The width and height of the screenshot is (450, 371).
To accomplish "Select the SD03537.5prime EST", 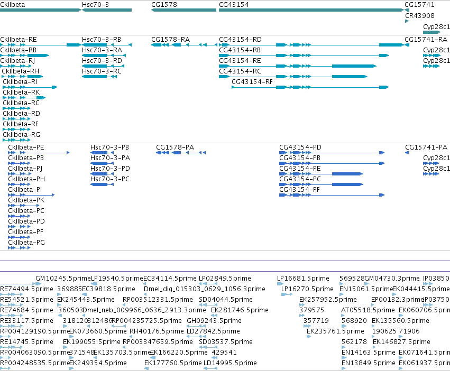I will point(207,347).
